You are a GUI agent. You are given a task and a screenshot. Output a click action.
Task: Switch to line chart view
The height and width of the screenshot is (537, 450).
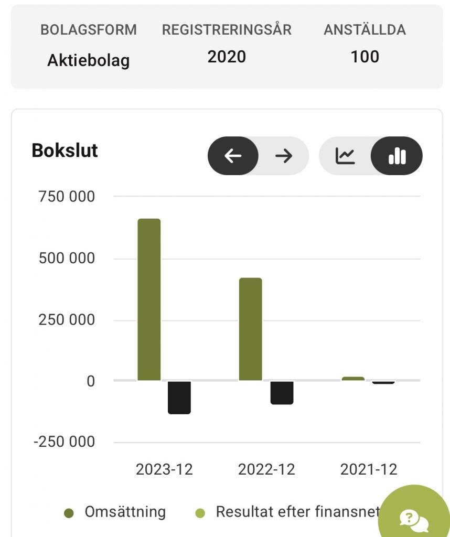[345, 156]
